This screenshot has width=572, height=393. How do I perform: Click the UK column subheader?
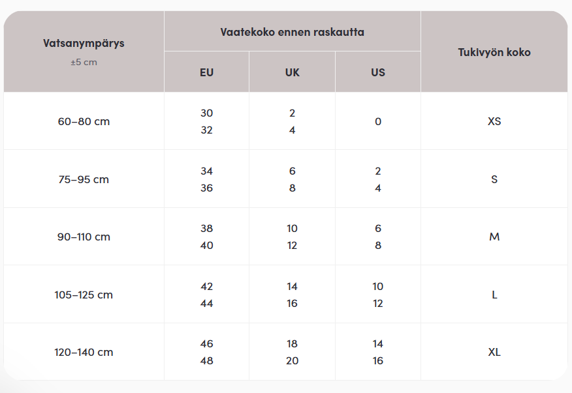292,72
